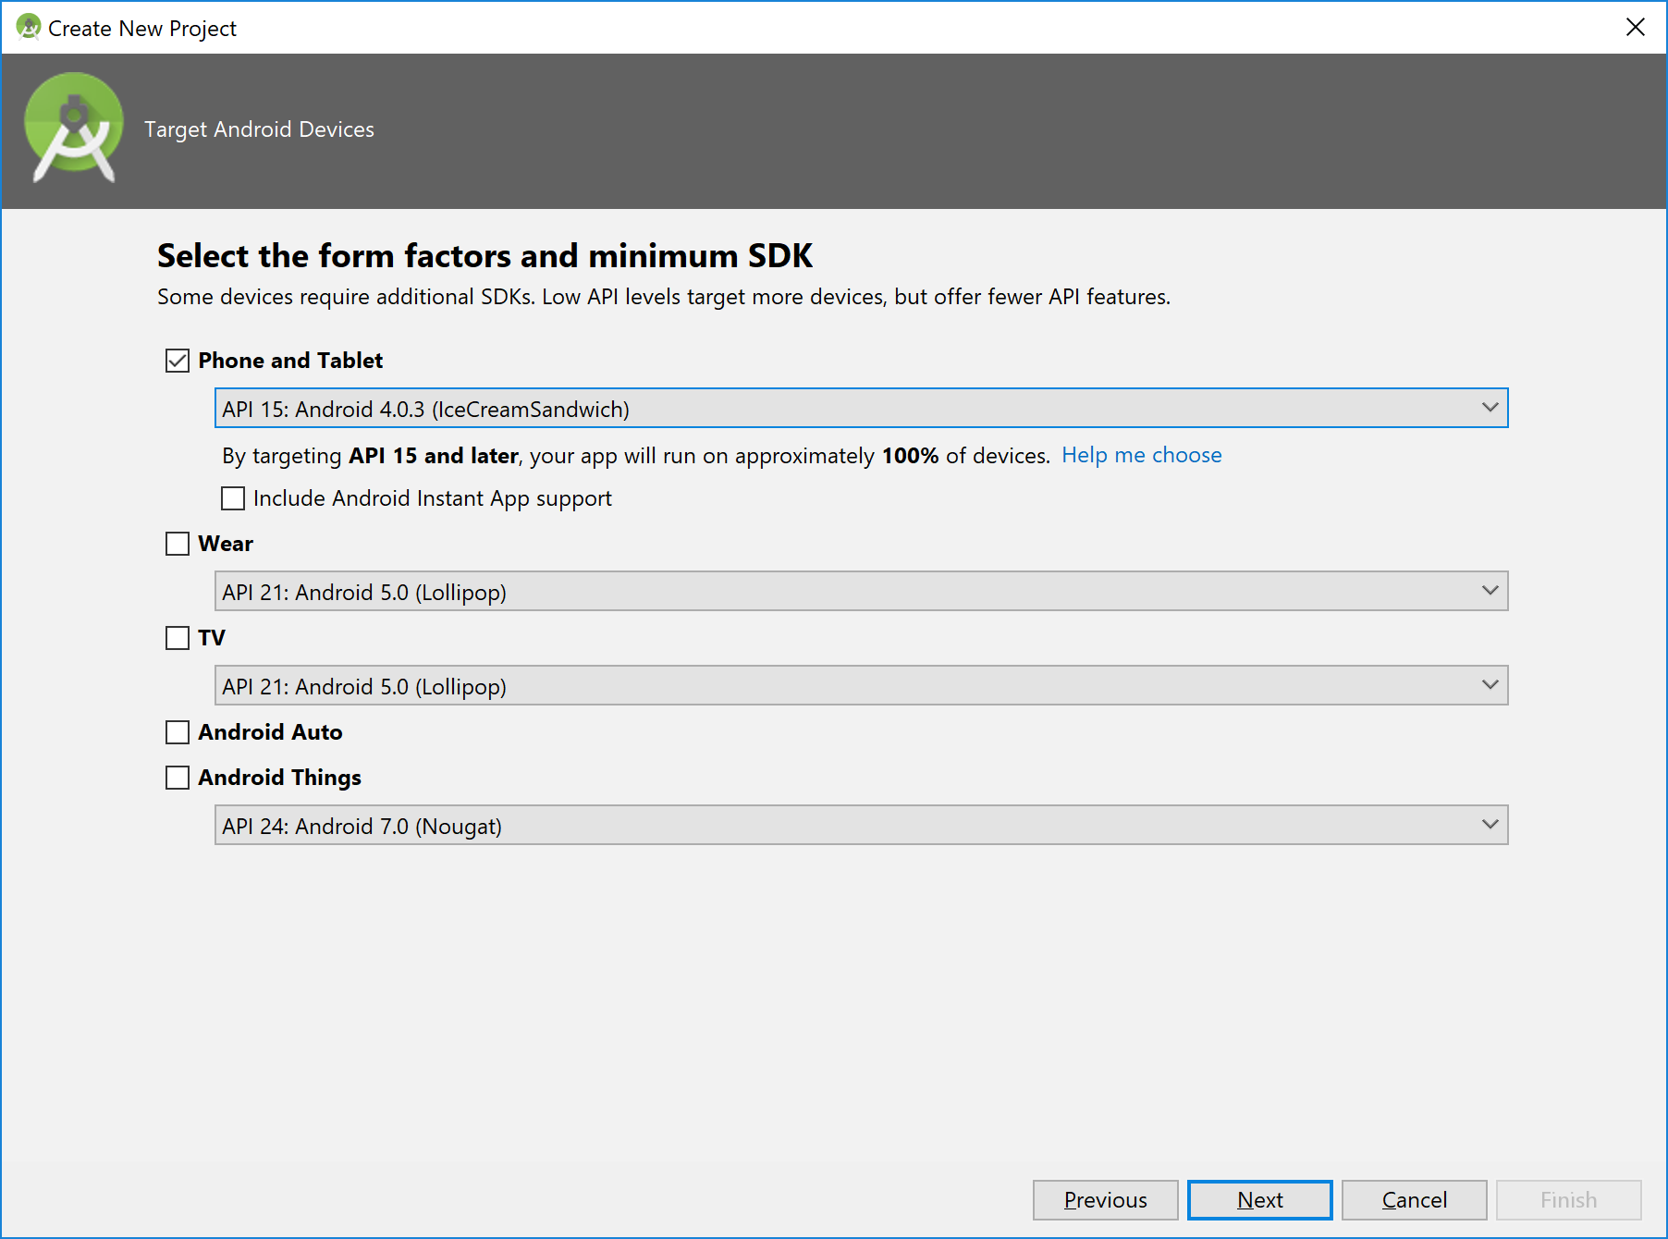Expand the Wear minimum SDK dropdown
Image resolution: width=1668 pixels, height=1239 pixels.
point(861,592)
